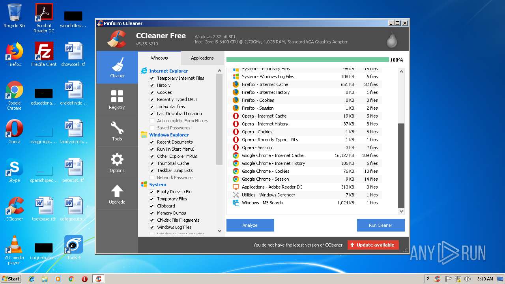This screenshot has width=505, height=284.
Task: Click results list scroll-up arrow
Action: [x=402, y=71]
